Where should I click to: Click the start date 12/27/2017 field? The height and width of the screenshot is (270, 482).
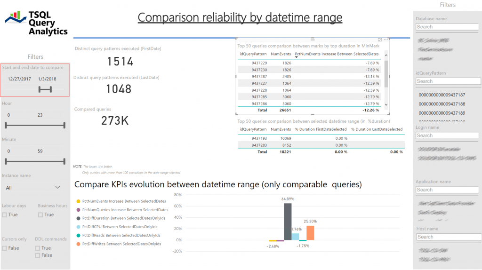[19, 79]
